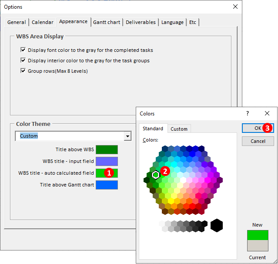Choose the white center hexagon
278x264 pixels.
pos(183,180)
